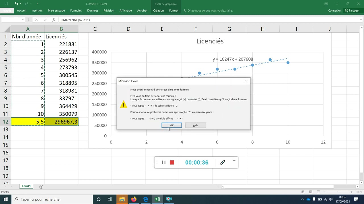Click the Connexion sign-in link
The image size is (364, 204).
[x=335, y=10]
